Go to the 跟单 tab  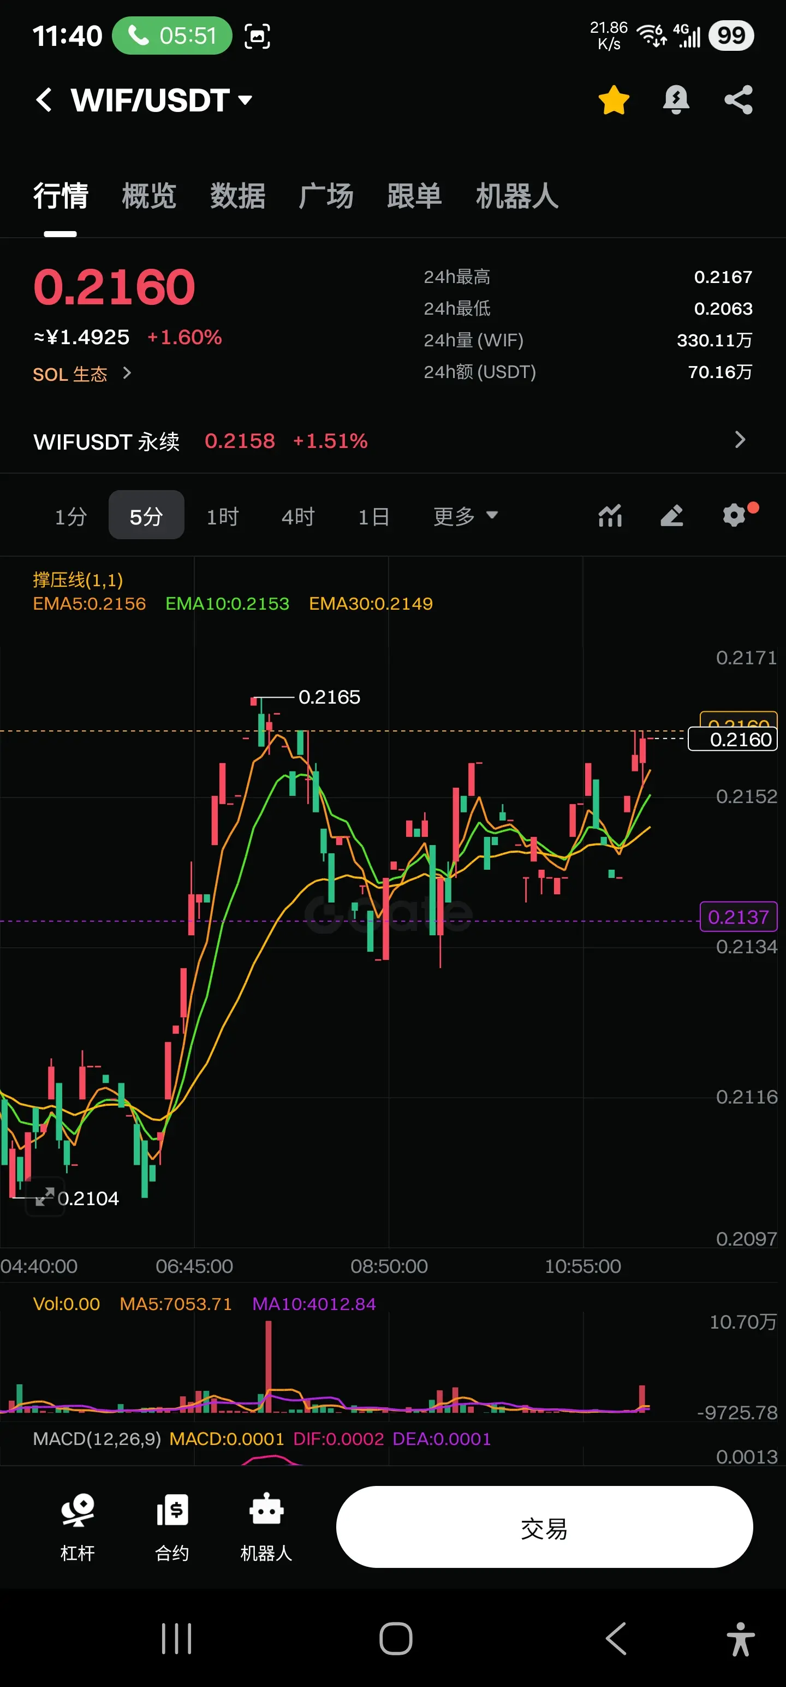pyautogui.click(x=414, y=196)
